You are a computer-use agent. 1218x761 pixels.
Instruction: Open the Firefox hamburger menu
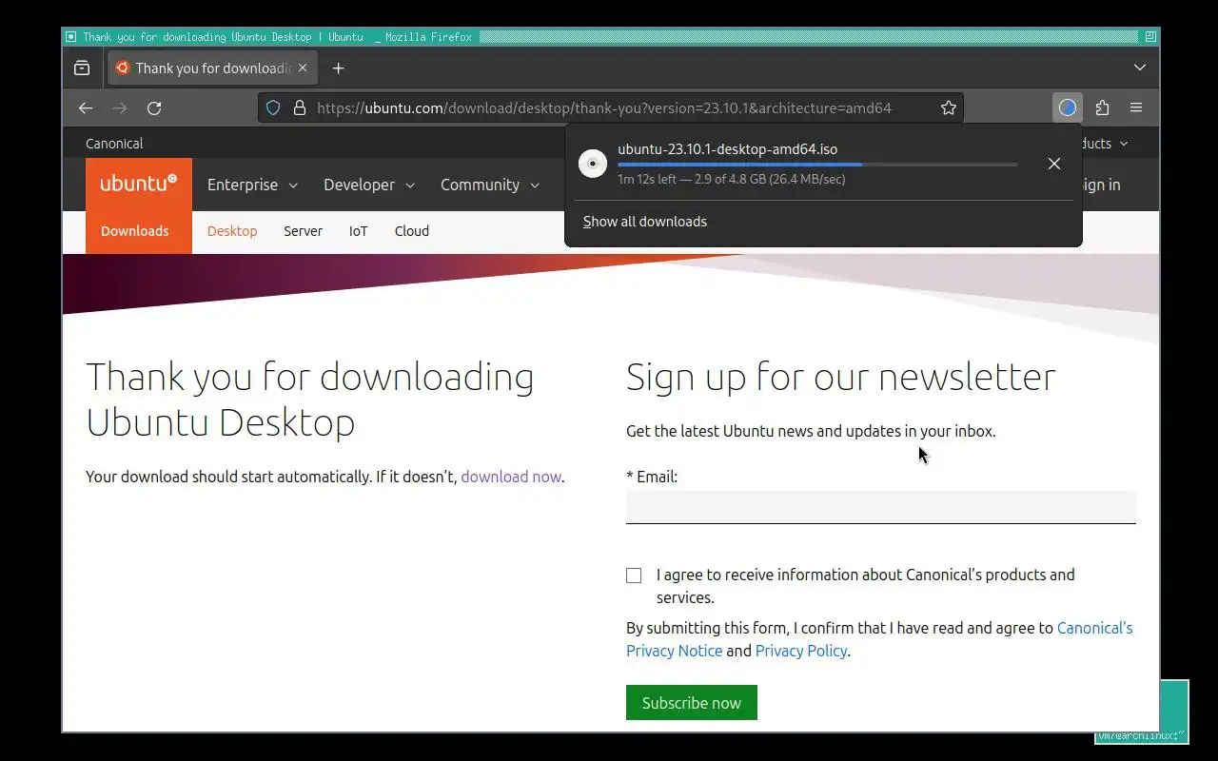point(1136,107)
